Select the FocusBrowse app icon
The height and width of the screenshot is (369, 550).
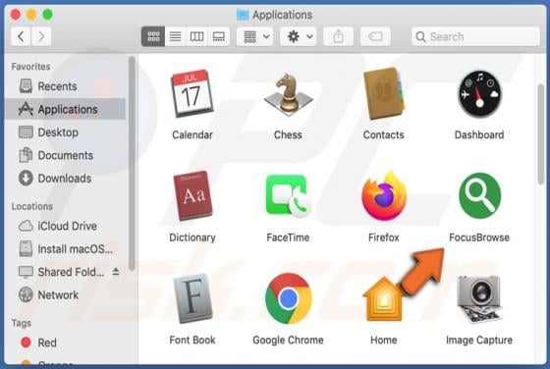[479, 195]
